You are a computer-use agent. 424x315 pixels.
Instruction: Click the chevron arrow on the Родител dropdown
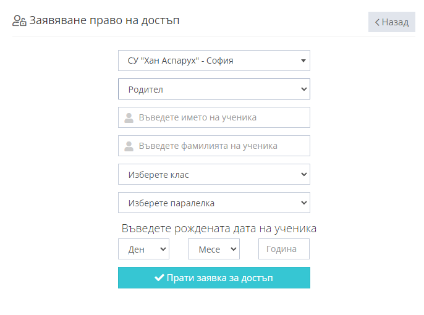304,89
